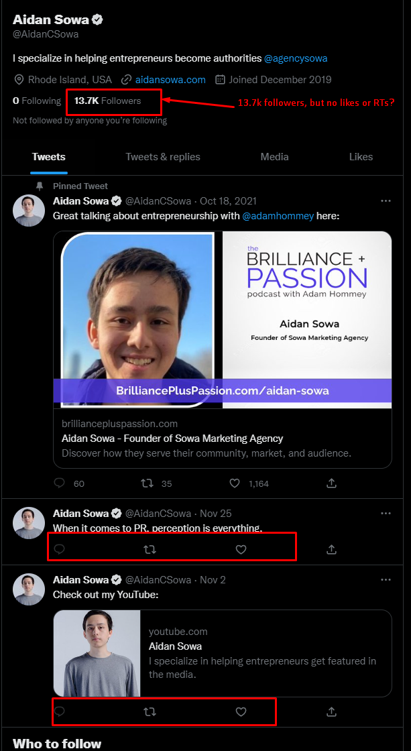Like the Nov 2 YouTube tweet
Viewport: 411px width, 751px height.
241,711
